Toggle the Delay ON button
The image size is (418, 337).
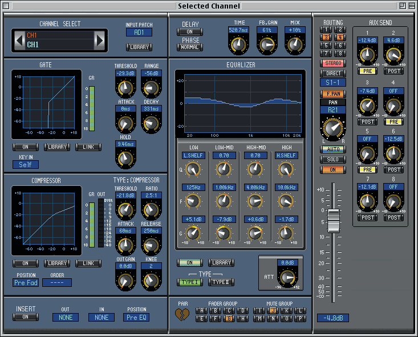[x=190, y=32]
